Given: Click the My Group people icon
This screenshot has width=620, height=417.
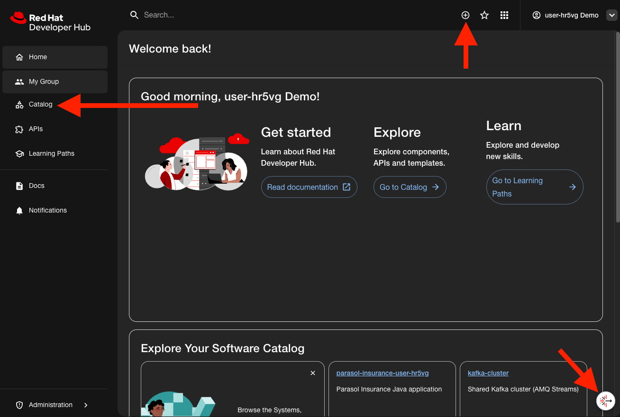Looking at the screenshot, I should pyautogui.click(x=19, y=81).
